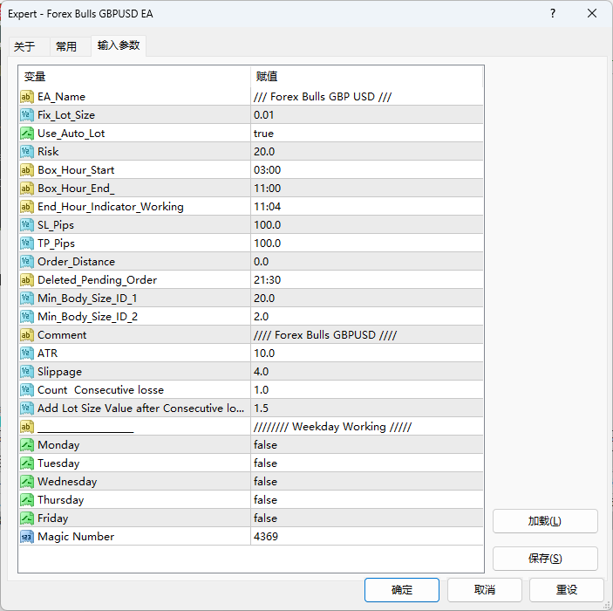Click the boolean icon beside Use_Auto_Lot
This screenshot has width=613, height=611.
pos(27,134)
